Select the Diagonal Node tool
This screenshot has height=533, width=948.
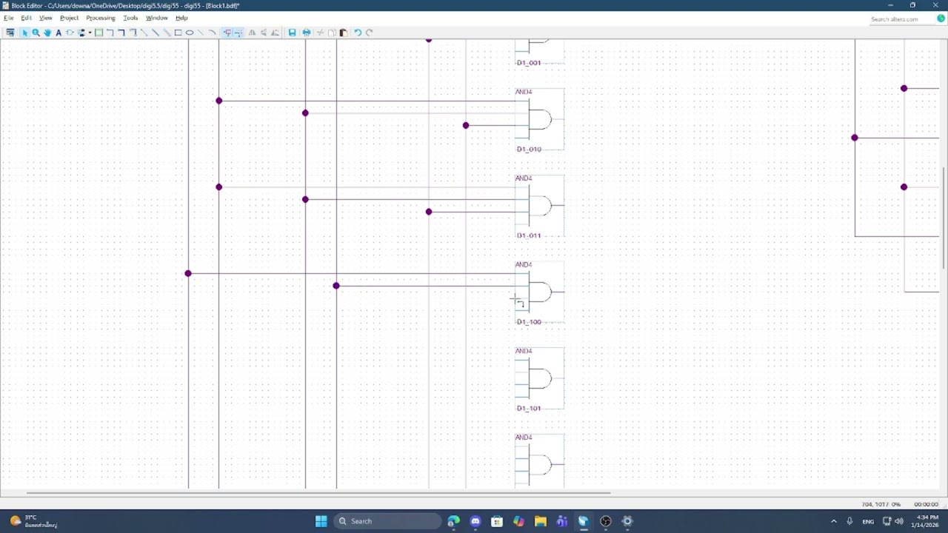(144, 33)
